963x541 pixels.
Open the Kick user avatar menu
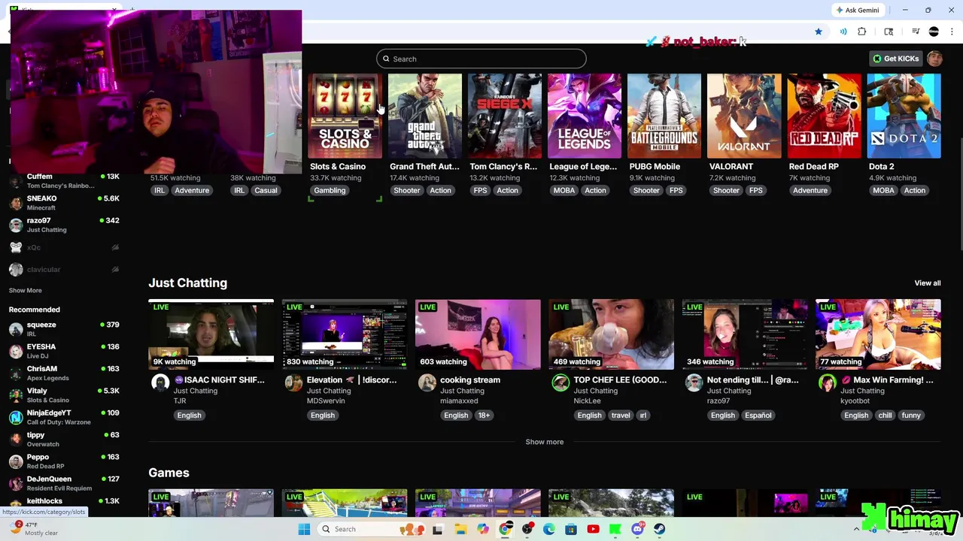click(x=934, y=59)
